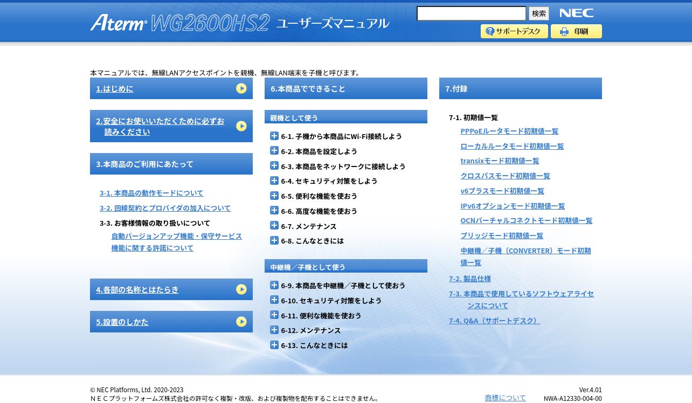Screen dimensions: 692x403
Task: Expand 6-4. セキュリティ対策をしよう plus icon
Action: [x=274, y=180]
